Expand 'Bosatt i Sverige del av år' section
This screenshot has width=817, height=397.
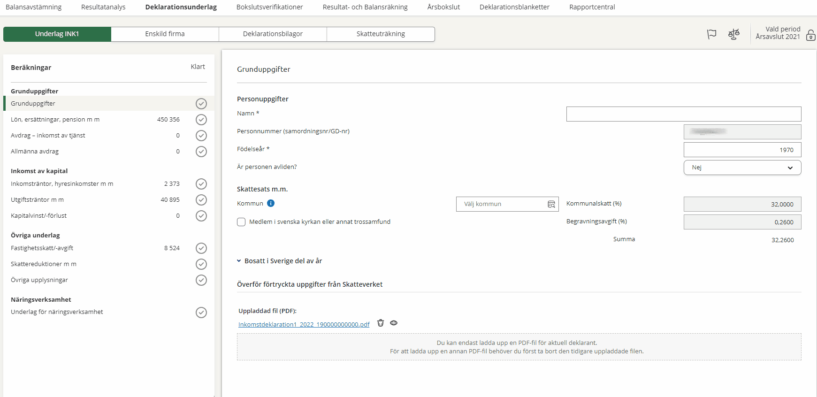[279, 261]
